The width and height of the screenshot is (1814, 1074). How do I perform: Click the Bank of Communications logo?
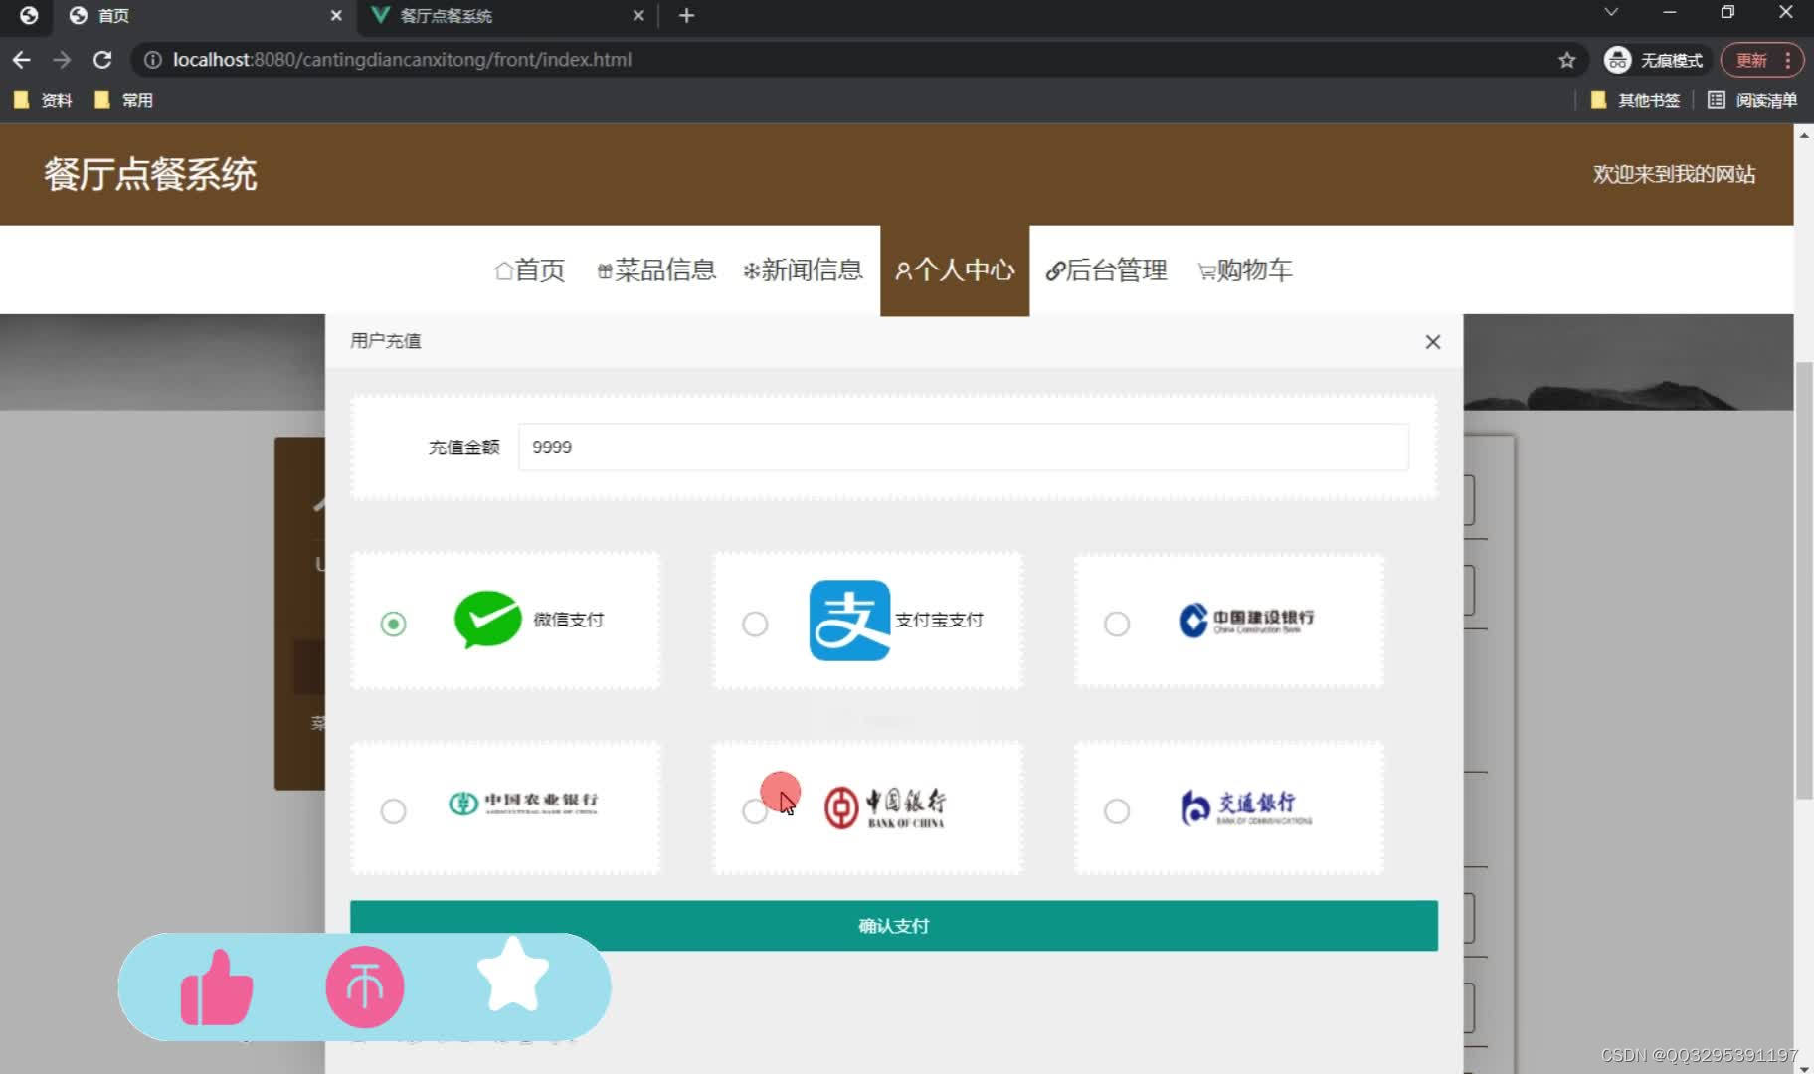click(1246, 807)
